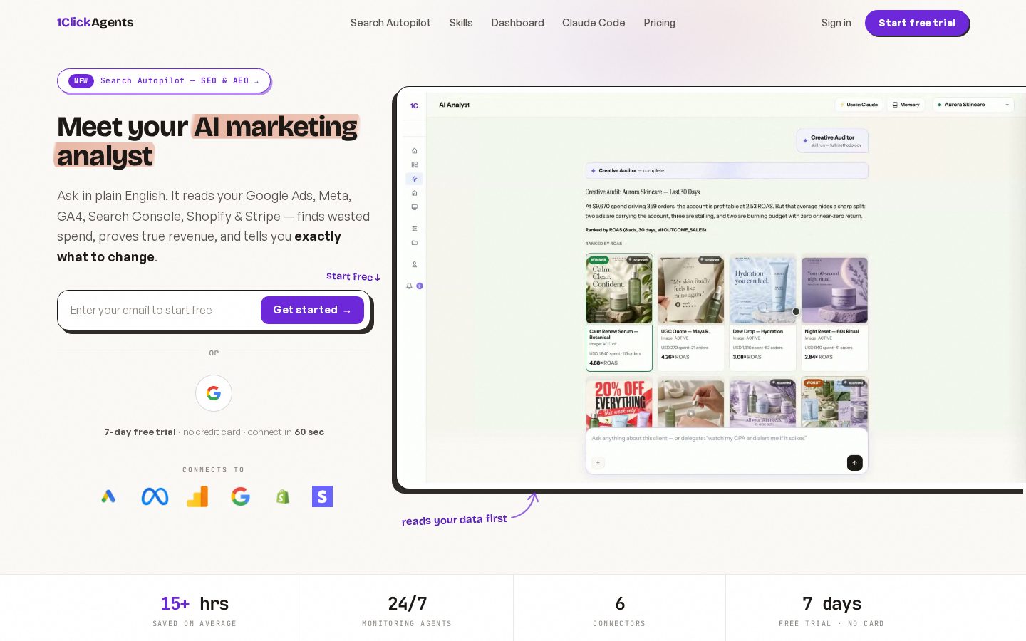Expand the Aurora Skincare client dropdown

click(x=972, y=105)
